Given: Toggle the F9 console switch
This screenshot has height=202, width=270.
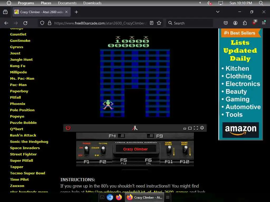Looking at the screenshot, I should (151, 136).
